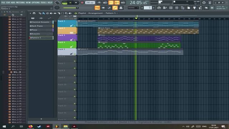Open the Classical Acoustic clip menu icon

pos(79,21)
